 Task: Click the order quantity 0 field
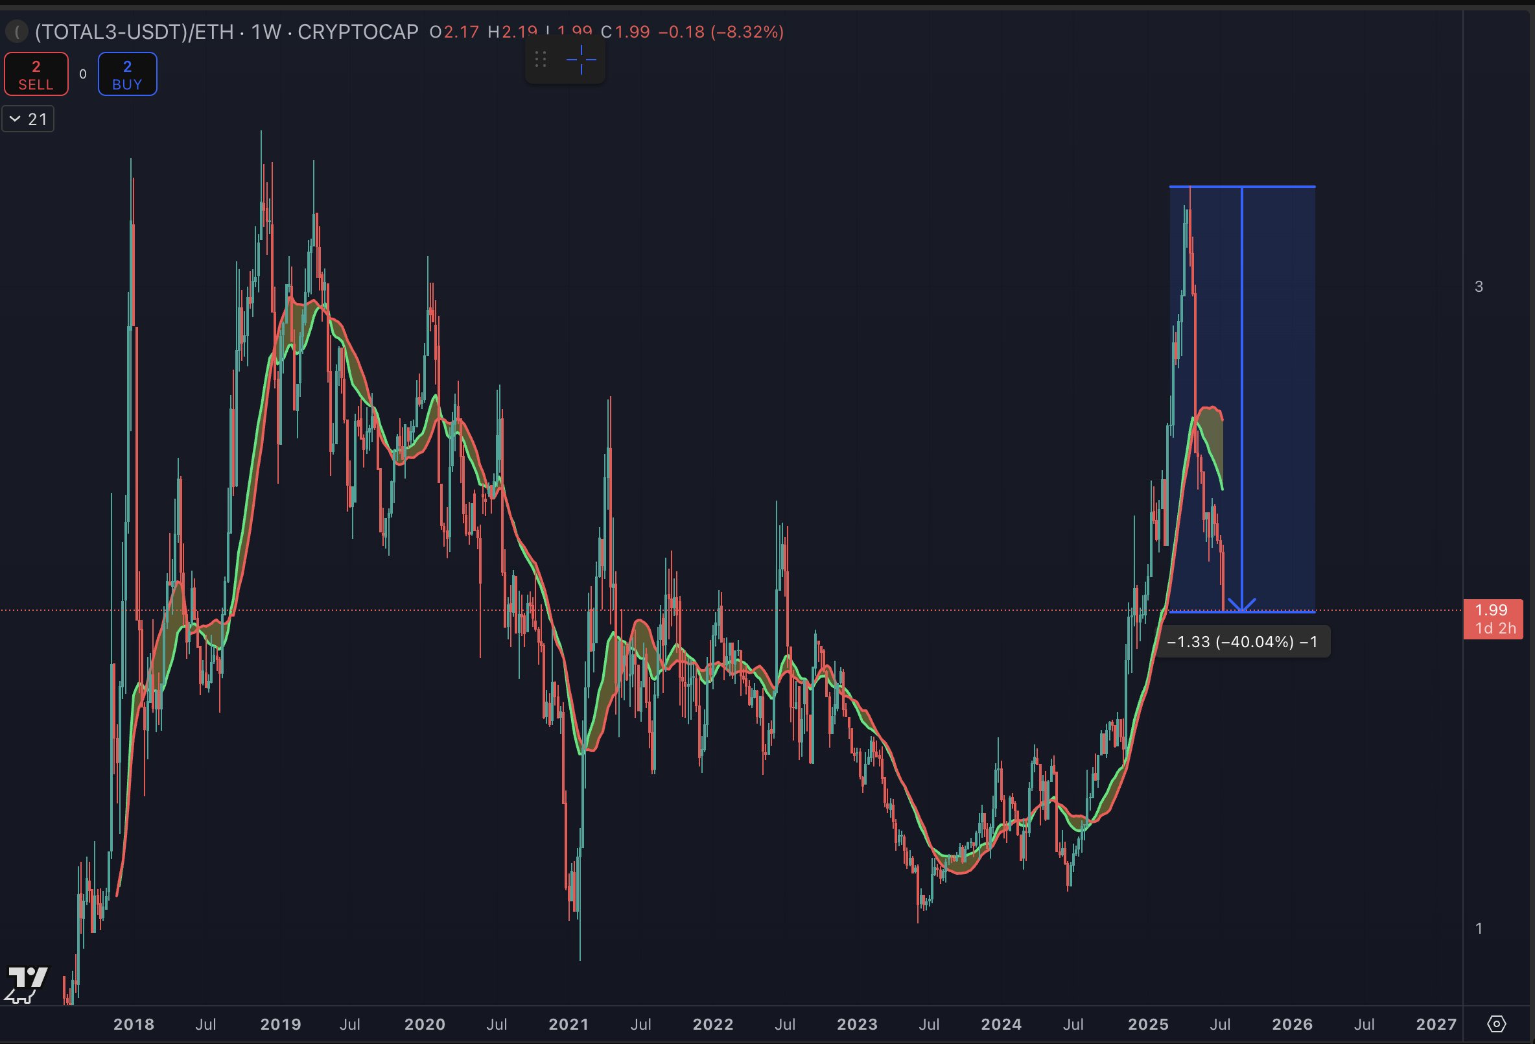pos(82,74)
